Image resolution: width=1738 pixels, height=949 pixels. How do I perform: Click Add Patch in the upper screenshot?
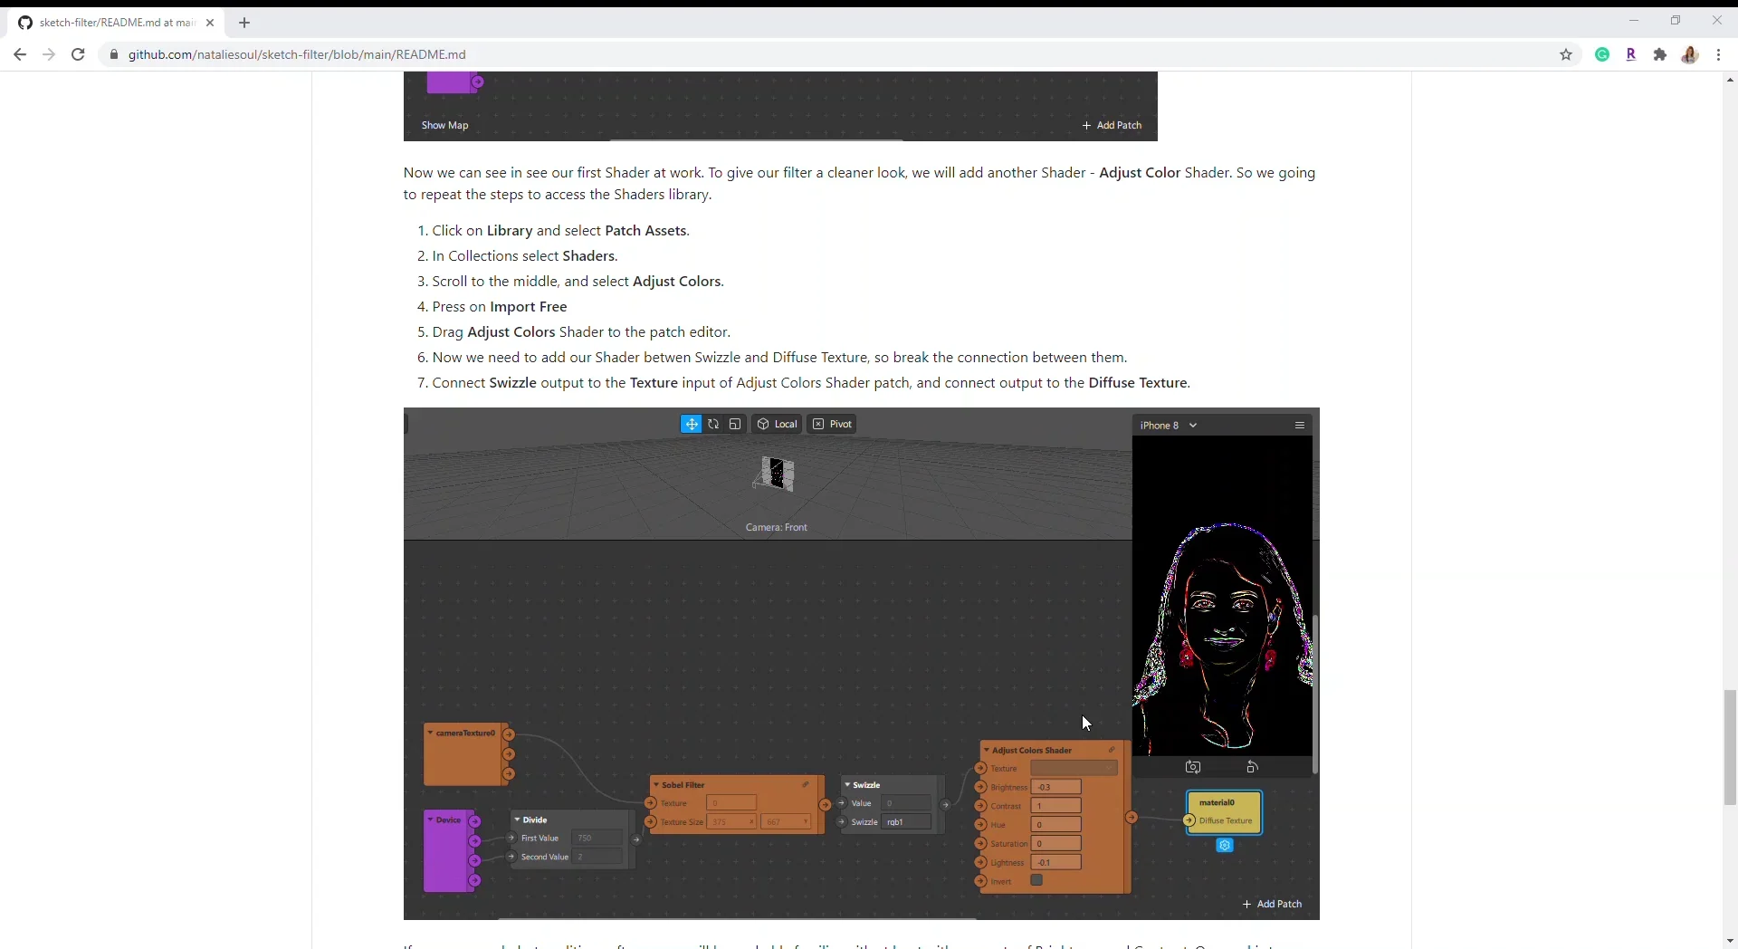click(x=1112, y=125)
